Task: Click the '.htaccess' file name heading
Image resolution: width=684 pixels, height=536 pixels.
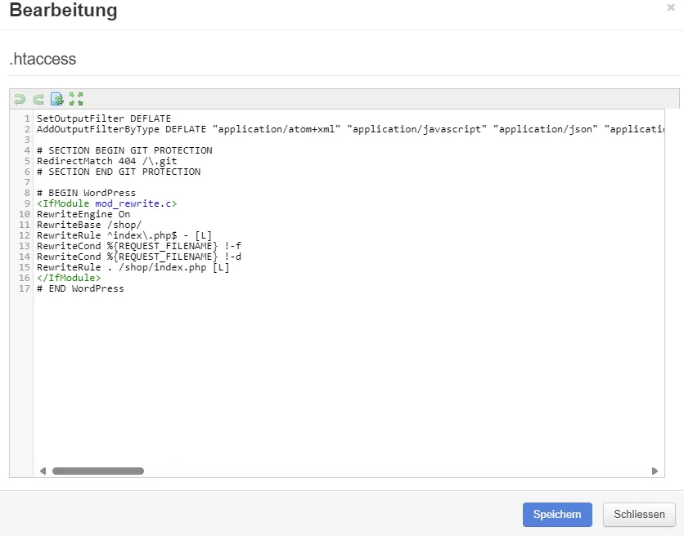Action: 43,59
